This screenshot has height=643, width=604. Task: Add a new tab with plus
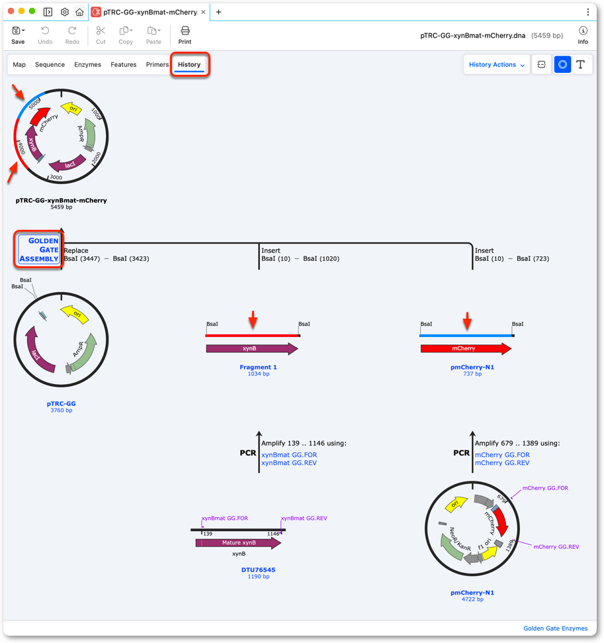[218, 12]
